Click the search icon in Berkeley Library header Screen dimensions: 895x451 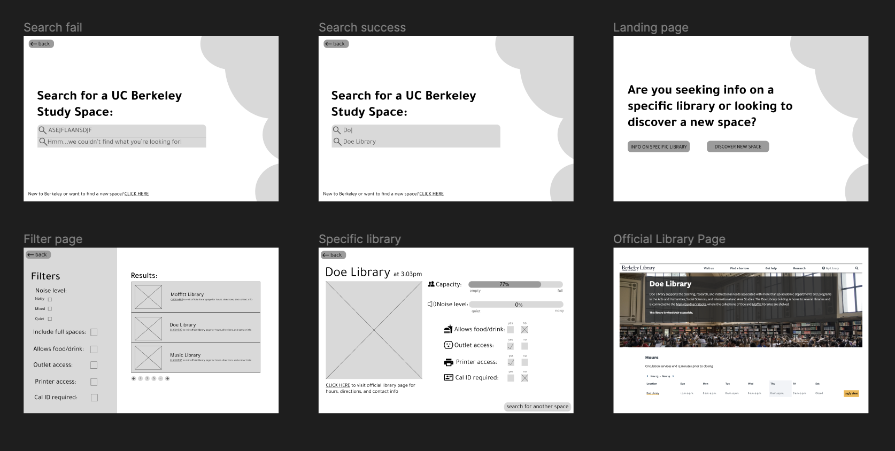coord(857,268)
